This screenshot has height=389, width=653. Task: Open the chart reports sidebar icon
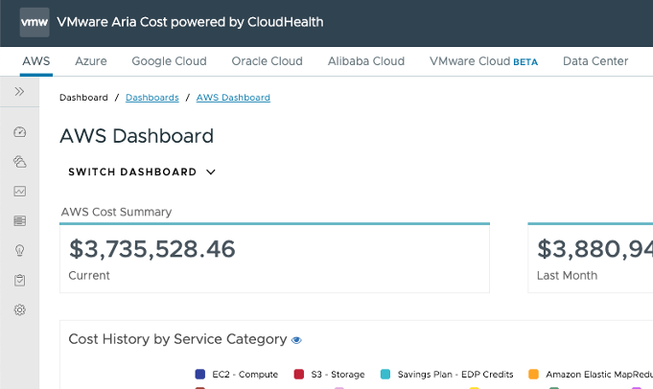tap(19, 191)
